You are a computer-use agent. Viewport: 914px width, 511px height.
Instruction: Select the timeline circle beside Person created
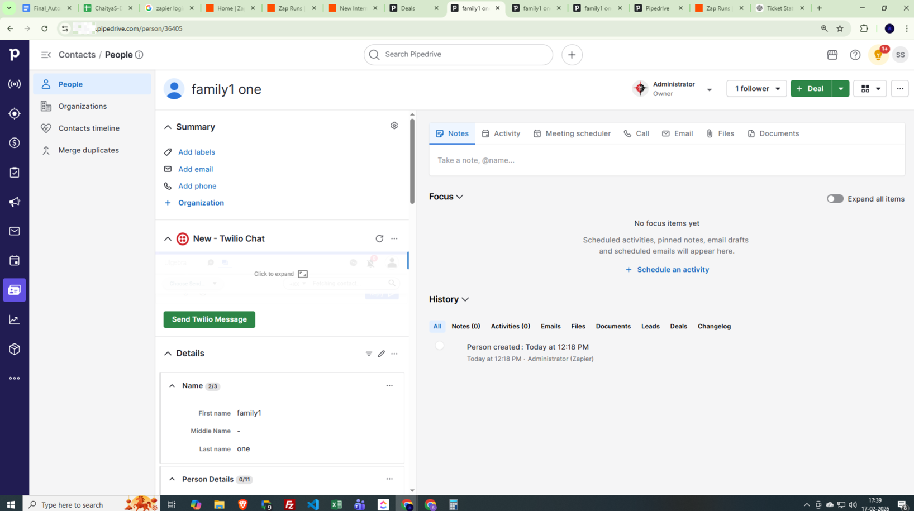click(x=440, y=346)
